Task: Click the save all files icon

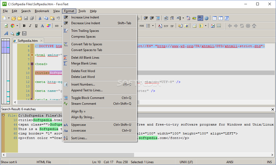Action: tap(32, 18)
